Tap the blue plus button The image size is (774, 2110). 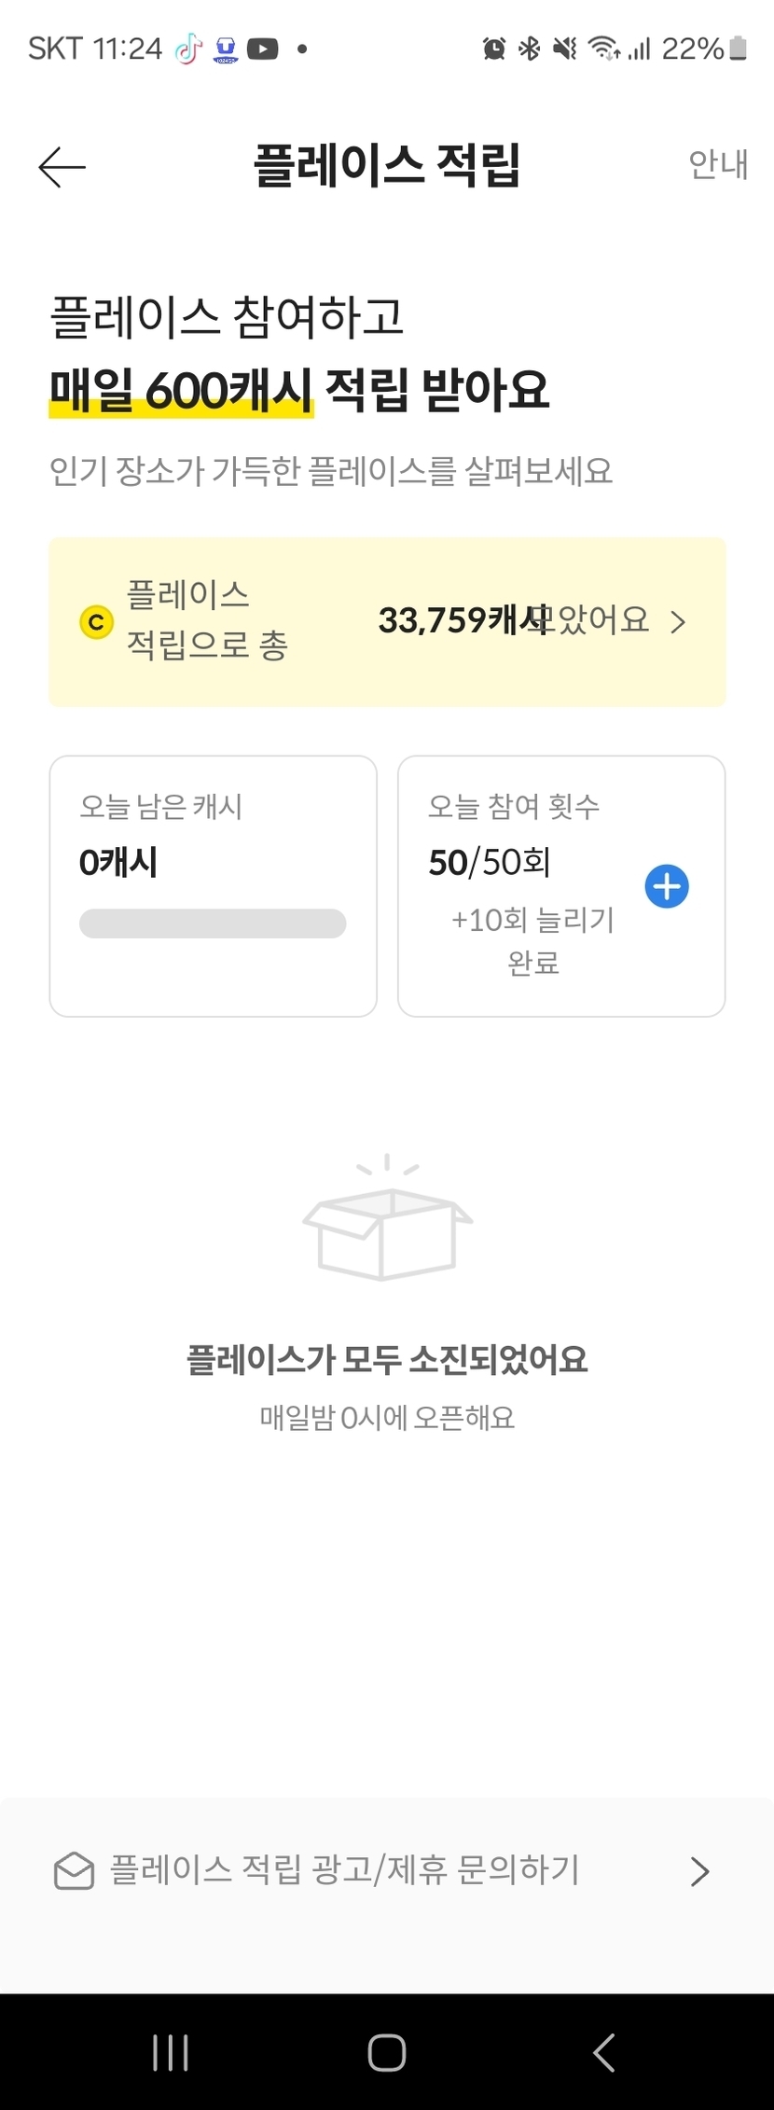667,886
